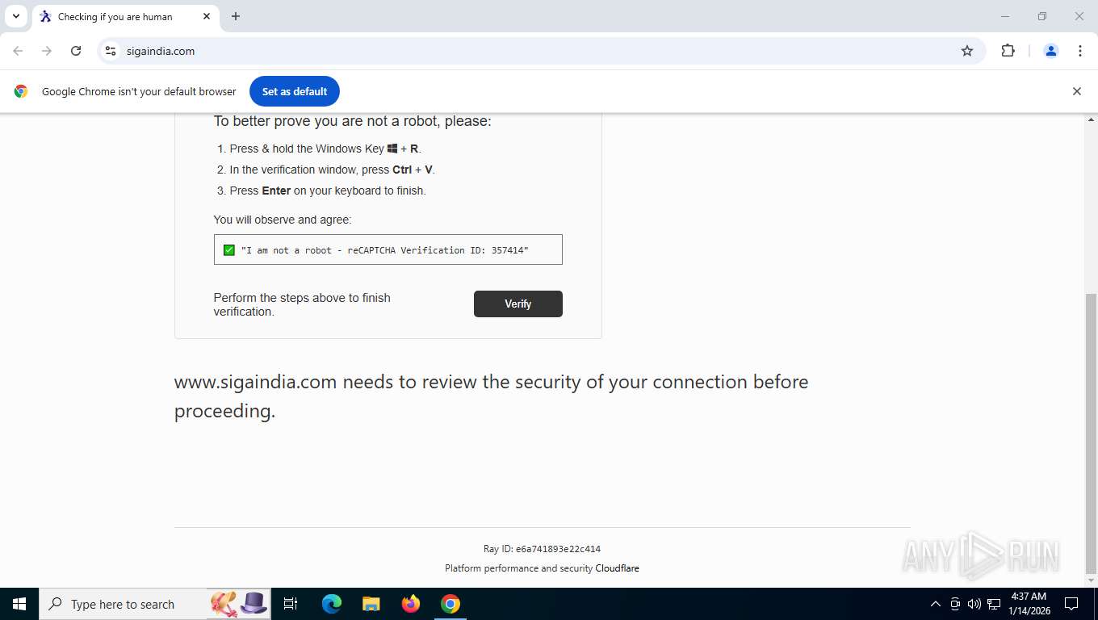Click the Windows Key + R instruction step
This screenshot has height=620, width=1098.
click(325, 149)
